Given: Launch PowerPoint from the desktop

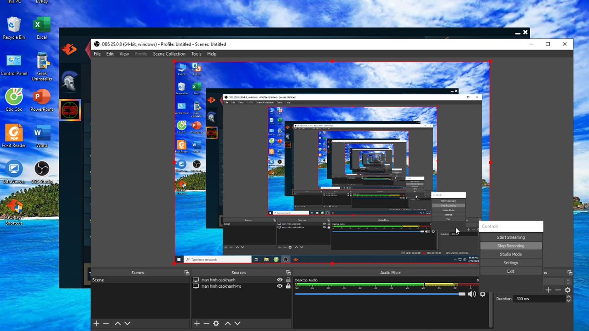Looking at the screenshot, I should [x=42, y=100].
